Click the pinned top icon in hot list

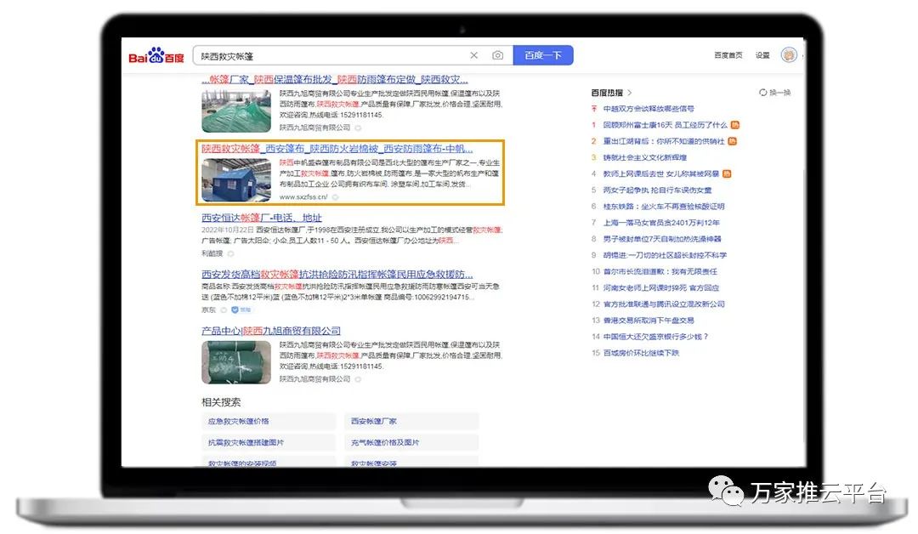595,109
